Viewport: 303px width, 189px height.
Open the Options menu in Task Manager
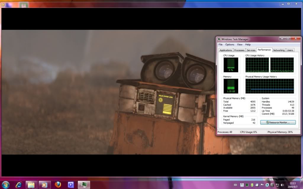pyautogui.click(x=230, y=45)
